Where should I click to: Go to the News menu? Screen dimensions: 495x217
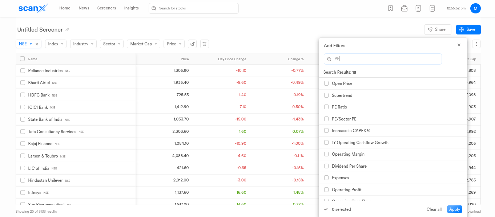click(x=84, y=8)
